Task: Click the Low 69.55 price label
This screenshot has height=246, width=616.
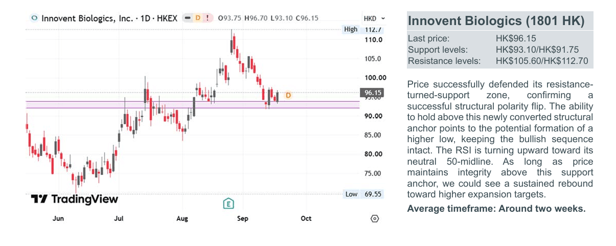Action: 373,194
